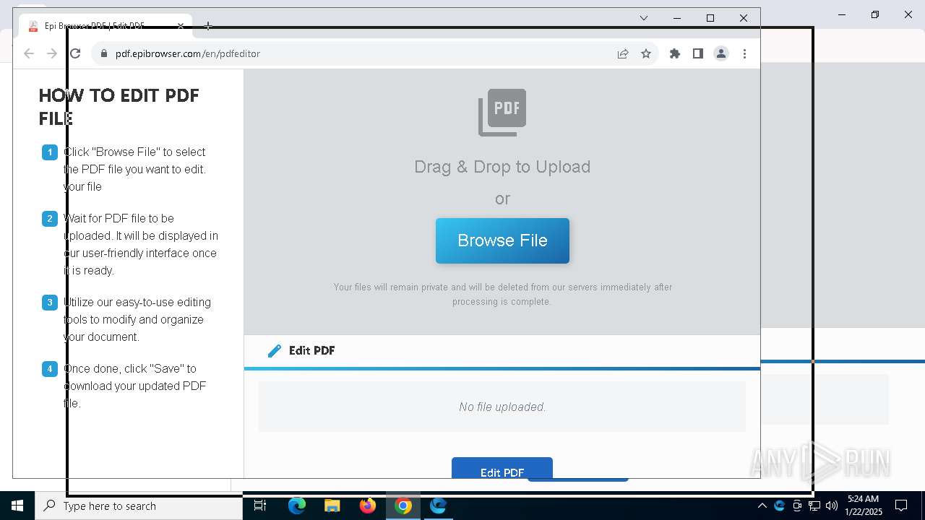Close the Epi Browser PDF tab
This screenshot has width=925, height=520.
point(181,26)
